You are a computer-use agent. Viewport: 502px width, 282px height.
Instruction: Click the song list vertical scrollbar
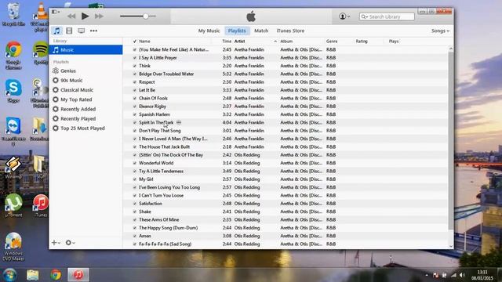tap(451, 141)
